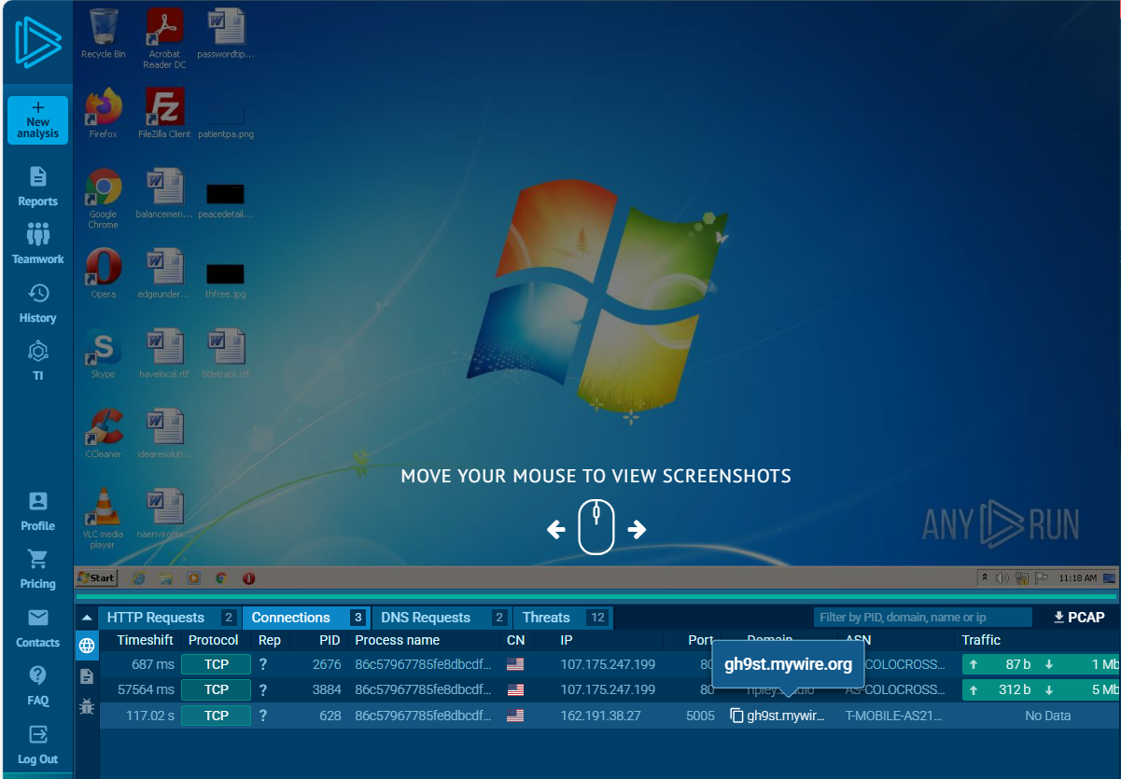Select the thfree.jpg file icon
Screen dimensions: 1121x779
(x=226, y=279)
